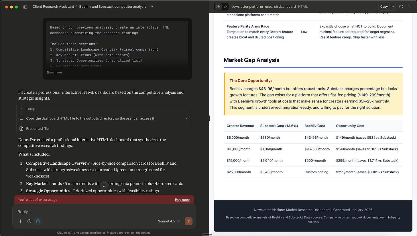Click the Market Gap Analysis heading

tap(251, 60)
